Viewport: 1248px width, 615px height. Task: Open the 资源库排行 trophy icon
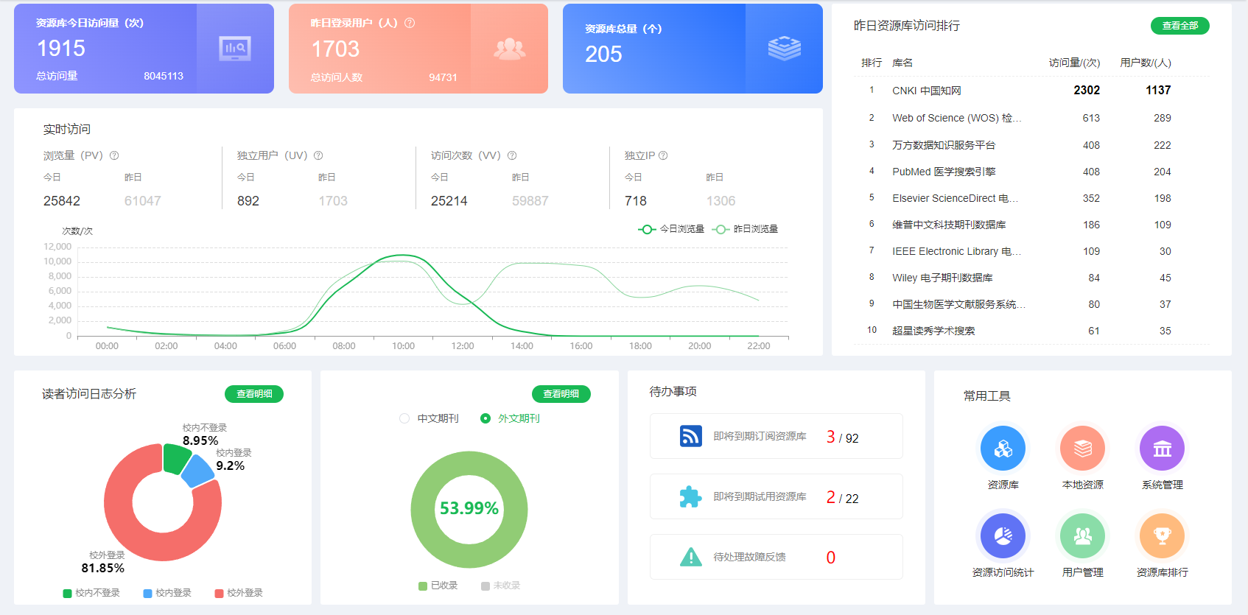[x=1162, y=536]
